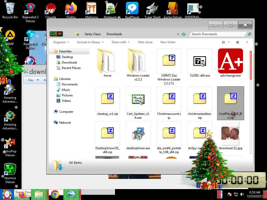Click the Search Downloads field
267x200 pixels.
pyautogui.click(x=218, y=34)
